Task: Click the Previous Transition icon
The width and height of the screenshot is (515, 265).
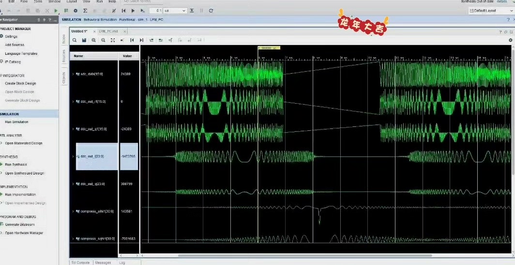Action: coord(151,40)
